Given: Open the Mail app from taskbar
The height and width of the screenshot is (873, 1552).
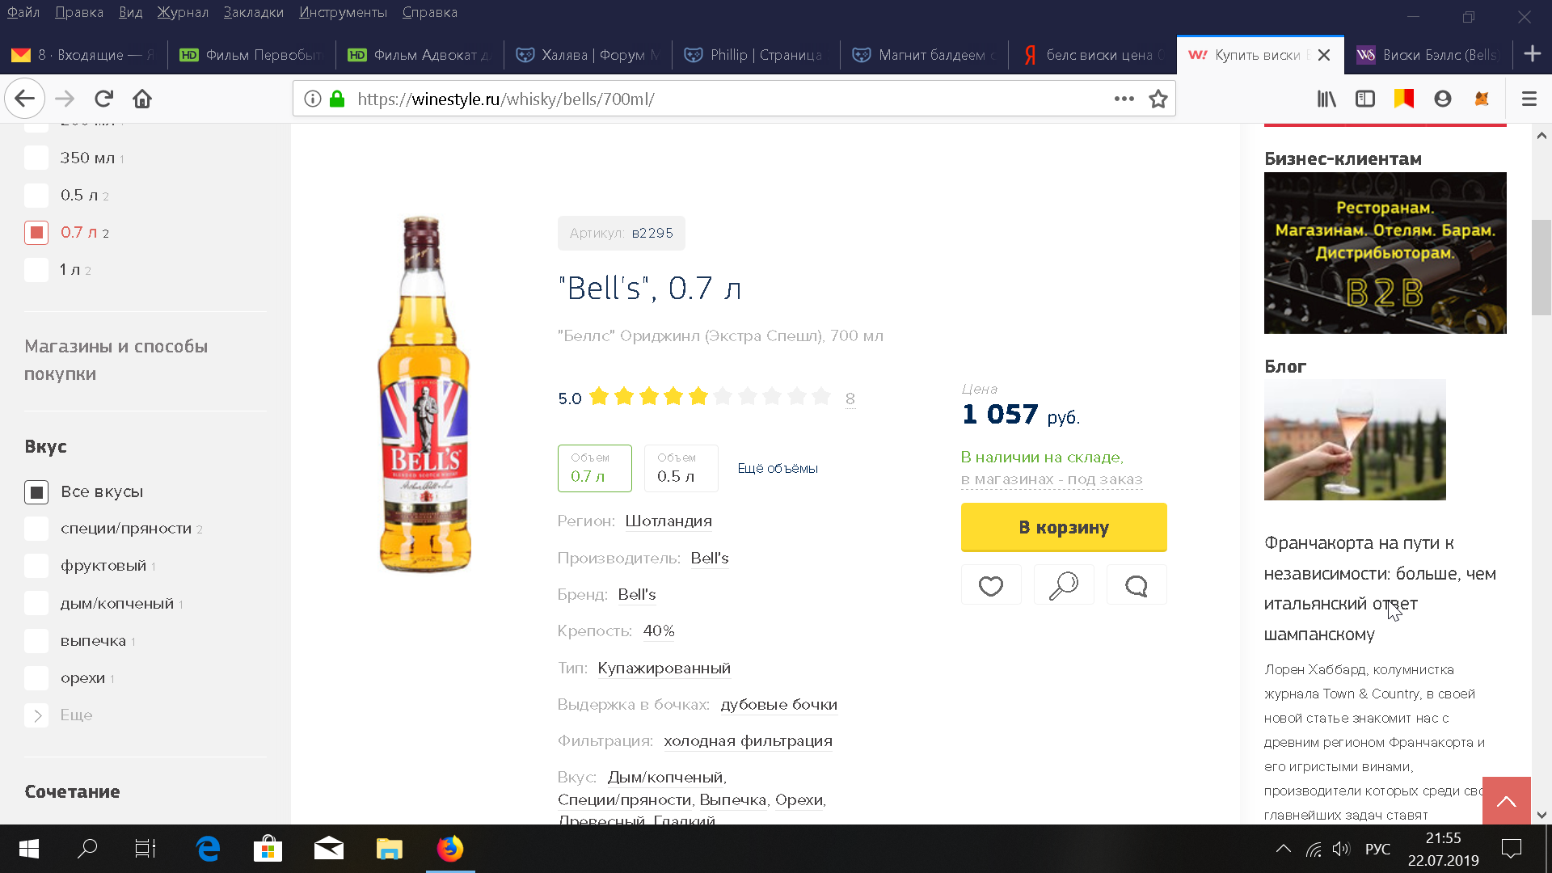Looking at the screenshot, I should [328, 849].
